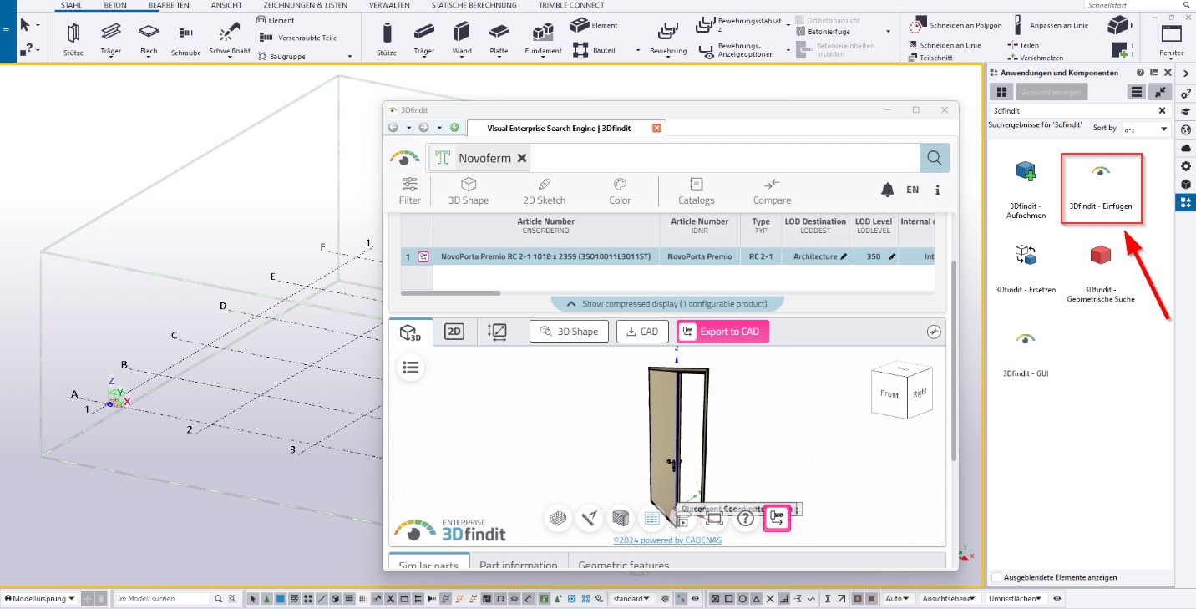Click the 3D Shape button in preview
This screenshot has width=1196, height=609.
[x=569, y=332]
